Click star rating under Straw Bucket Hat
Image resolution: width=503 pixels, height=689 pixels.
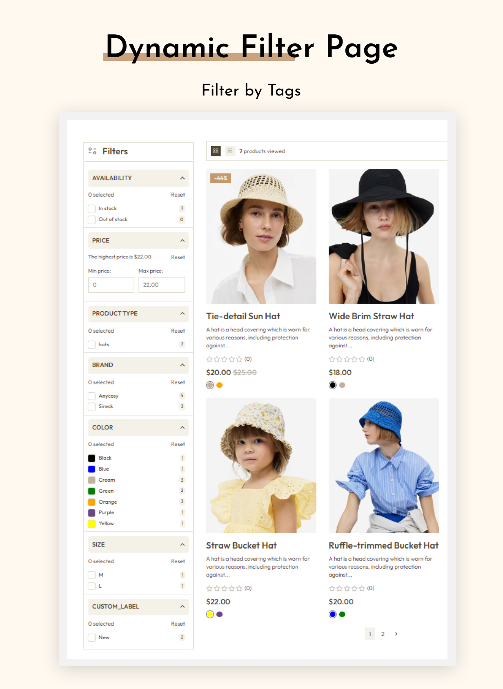tap(224, 588)
